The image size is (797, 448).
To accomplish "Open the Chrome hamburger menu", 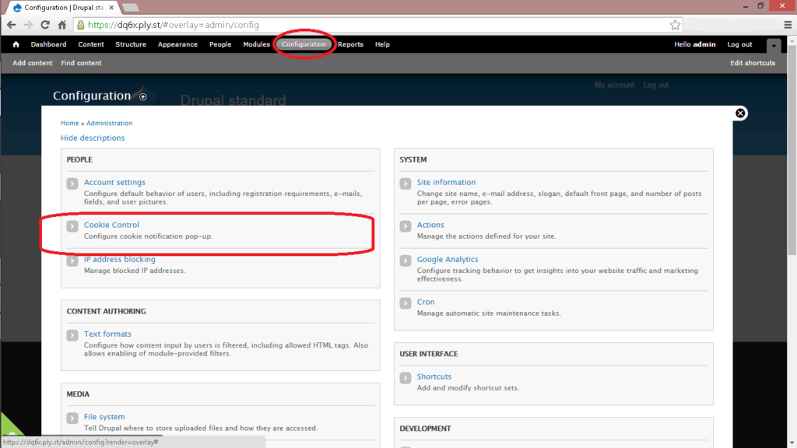I will [x=788, y=25].
